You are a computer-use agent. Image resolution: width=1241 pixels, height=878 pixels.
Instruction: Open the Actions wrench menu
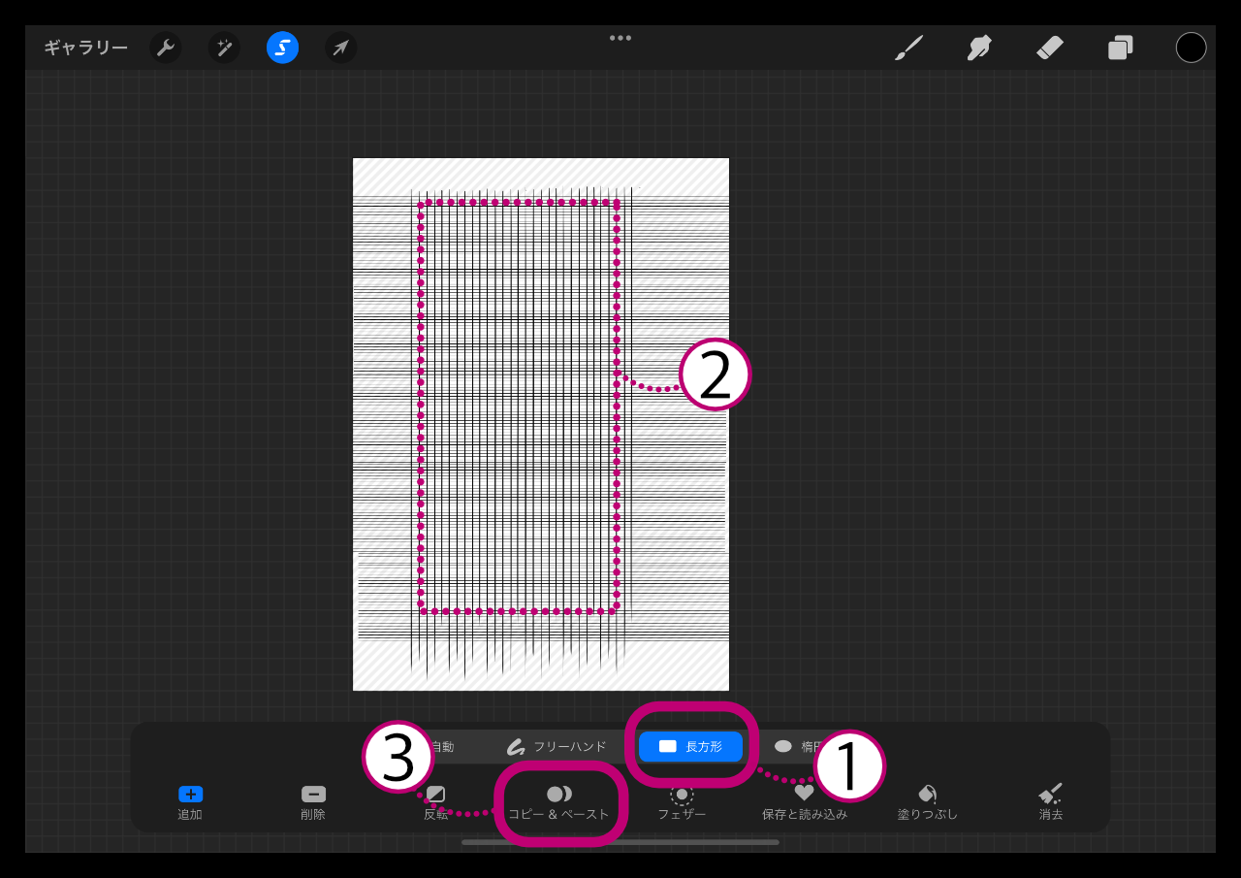pos(166,48)
